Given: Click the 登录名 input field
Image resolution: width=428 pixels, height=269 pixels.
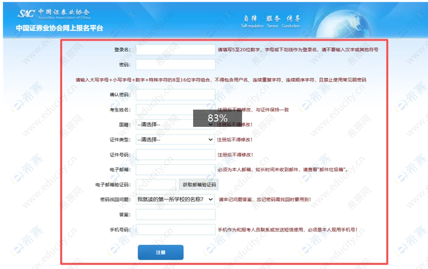Looking at the screenshot, I should click(x=175, y=50).
